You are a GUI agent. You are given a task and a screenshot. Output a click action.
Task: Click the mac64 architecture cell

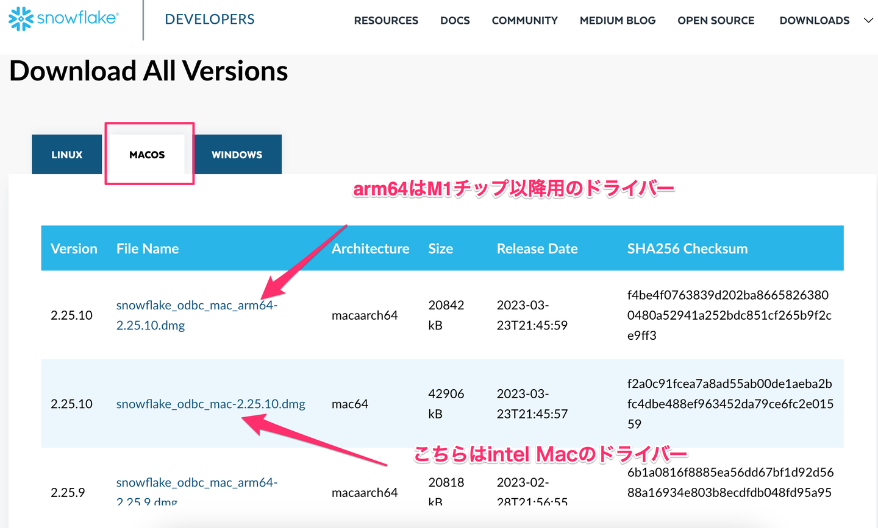(x=350, y=404)
